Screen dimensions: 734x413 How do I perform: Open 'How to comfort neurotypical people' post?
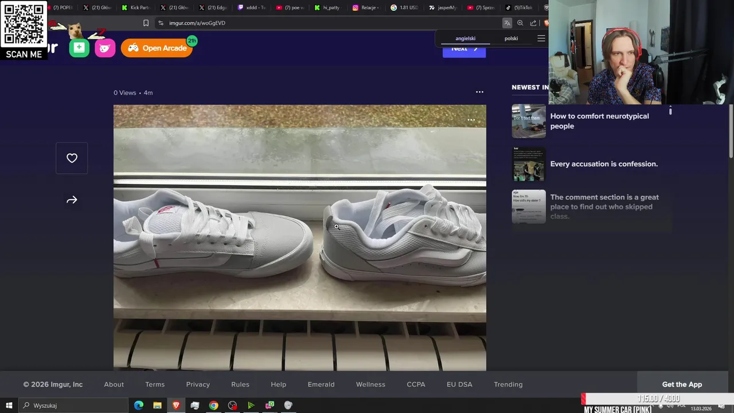[x=600, y=121]
